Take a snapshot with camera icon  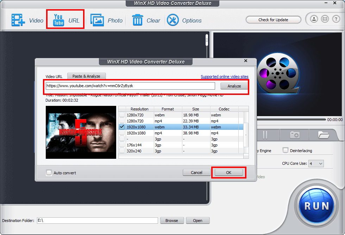point(295,135)
